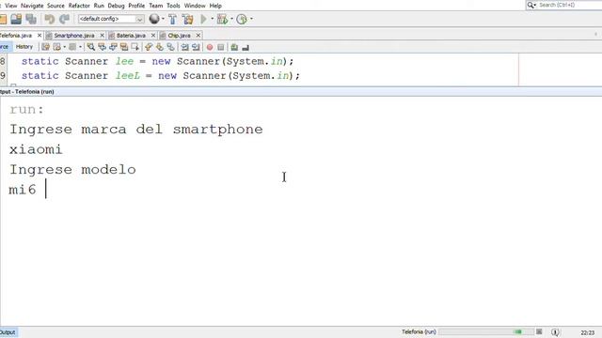This screenshot has height=338, width=602.
Task: Click the Telefonia (run) progress bar
Action: click(486, 331)
